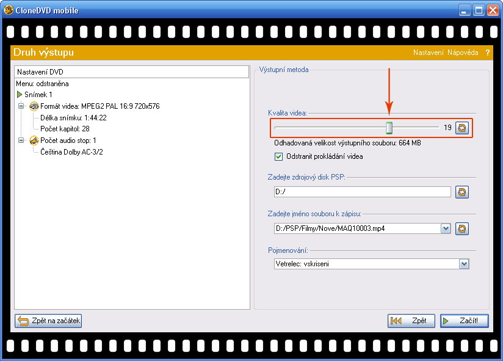The width and height of the screenshot is (503, 361).
Task: Click the browse icon beside output file name
Action: click(x=462, y=228)
